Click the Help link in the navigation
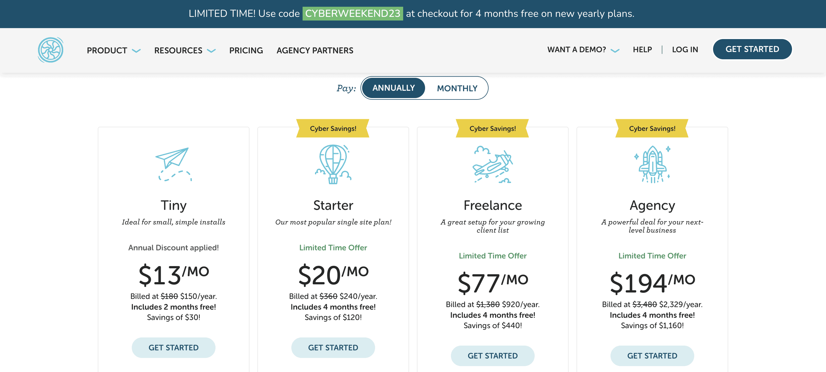826x372 pixels. point(642,50)
